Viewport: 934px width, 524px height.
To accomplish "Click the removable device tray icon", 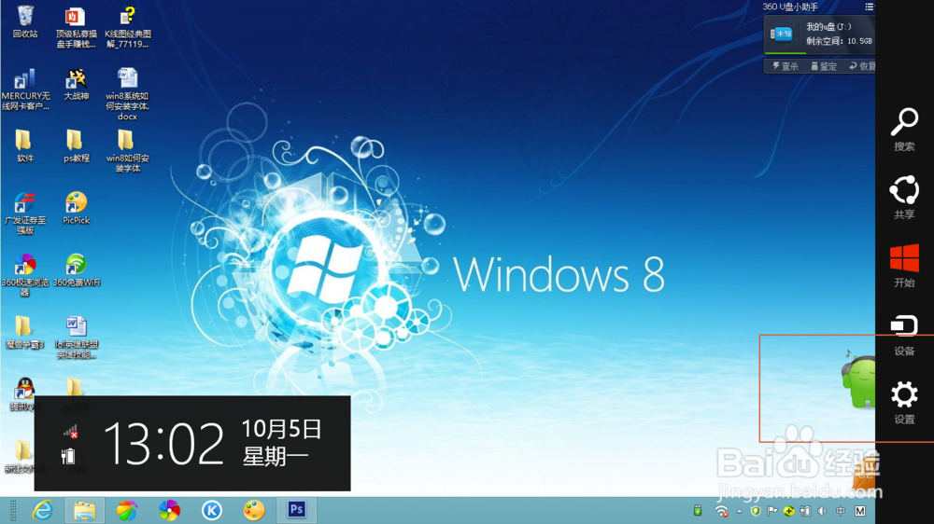I will pos(805,511).
